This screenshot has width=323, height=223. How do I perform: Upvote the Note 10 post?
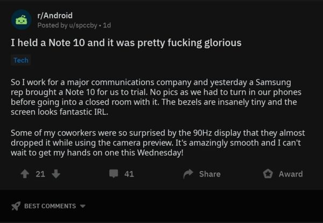point(24,174)
